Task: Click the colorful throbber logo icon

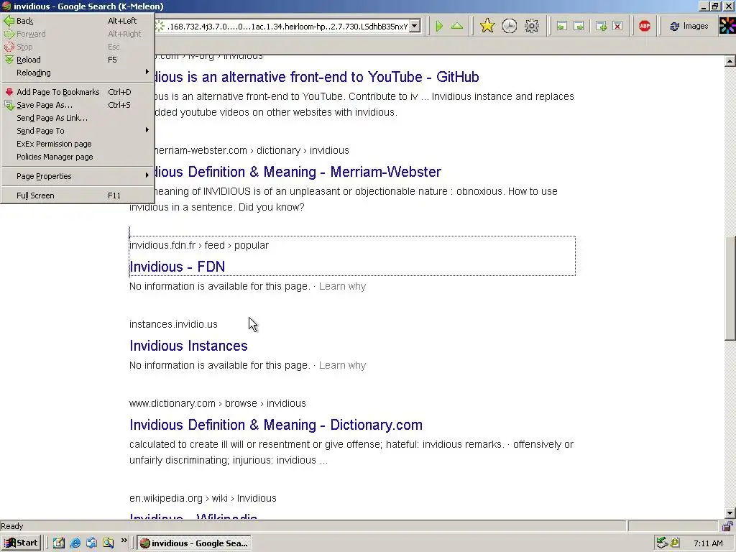Action: click(727, 27)
